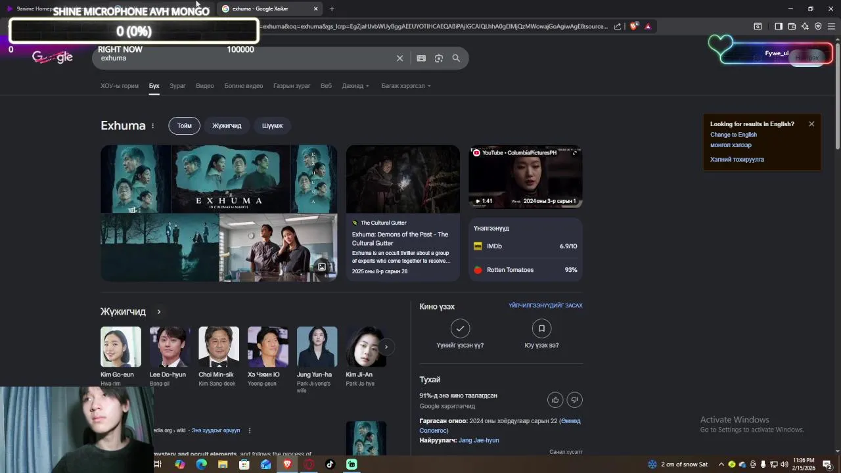Open the Opera icon in the taskbar
Screen dimensions: 841x473
click(x=309, y=464)
